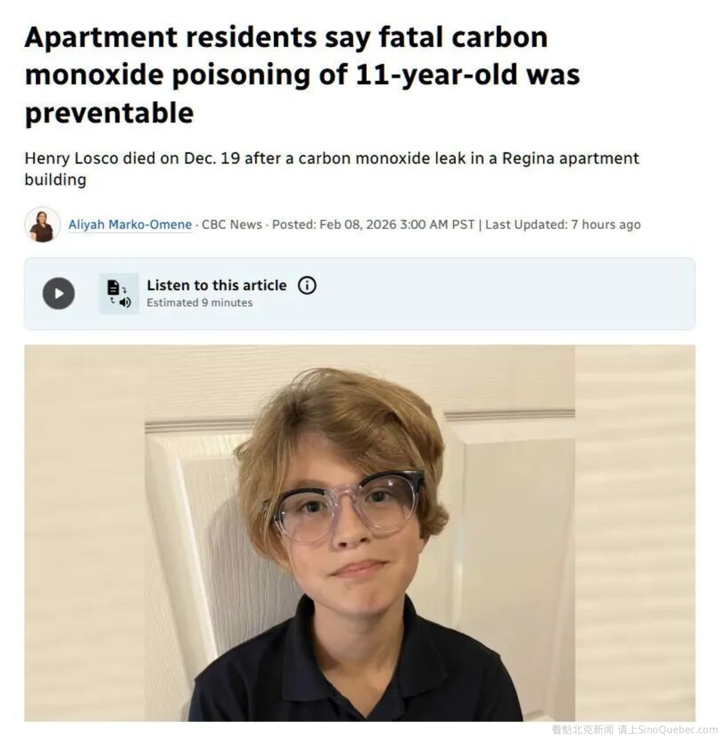Click Aliyah Marko-Omene's author avatar
The image size is (721, 738).
[x=42, y=225]
